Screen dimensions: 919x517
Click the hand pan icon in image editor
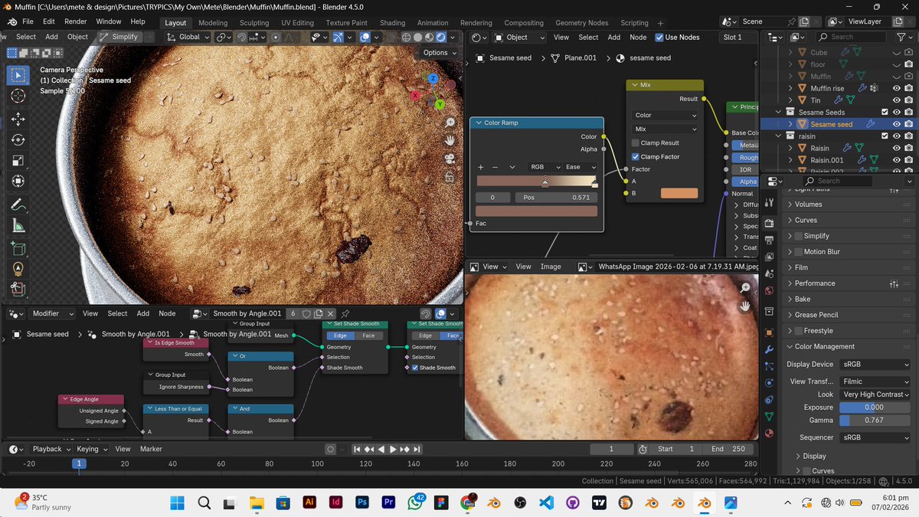click(x=745, y=306)
